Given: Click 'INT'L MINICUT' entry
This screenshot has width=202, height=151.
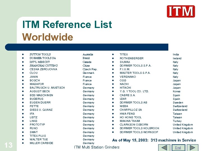Looking at the screenshot, I should [x=40, y=62].
